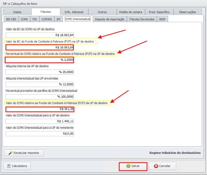Click the magic wand recalculate icon
207x175 pixels.
click(10, 153)
